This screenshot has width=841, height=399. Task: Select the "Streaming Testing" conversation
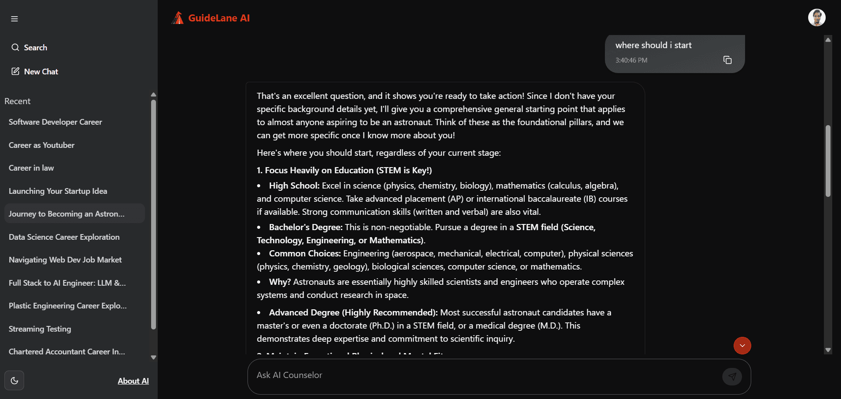[39, 329]
